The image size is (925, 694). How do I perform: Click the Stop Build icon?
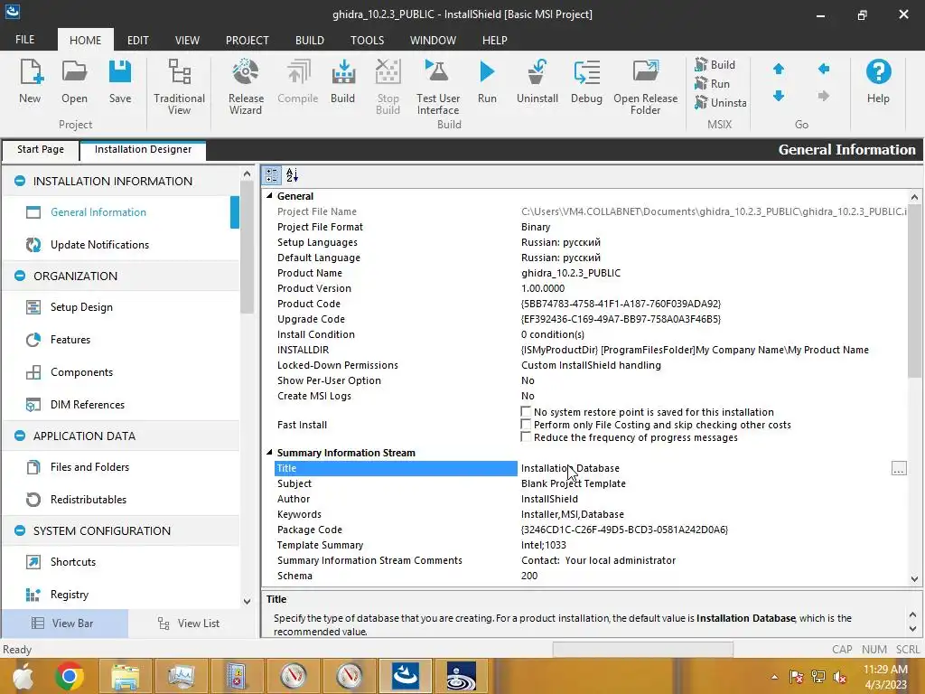388,86
